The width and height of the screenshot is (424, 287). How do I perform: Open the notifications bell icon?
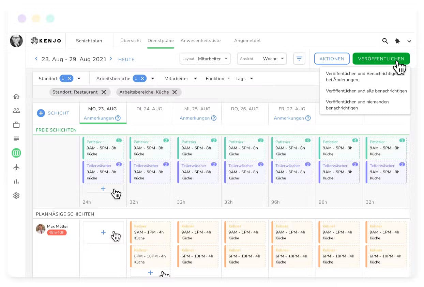coord(397,41)
